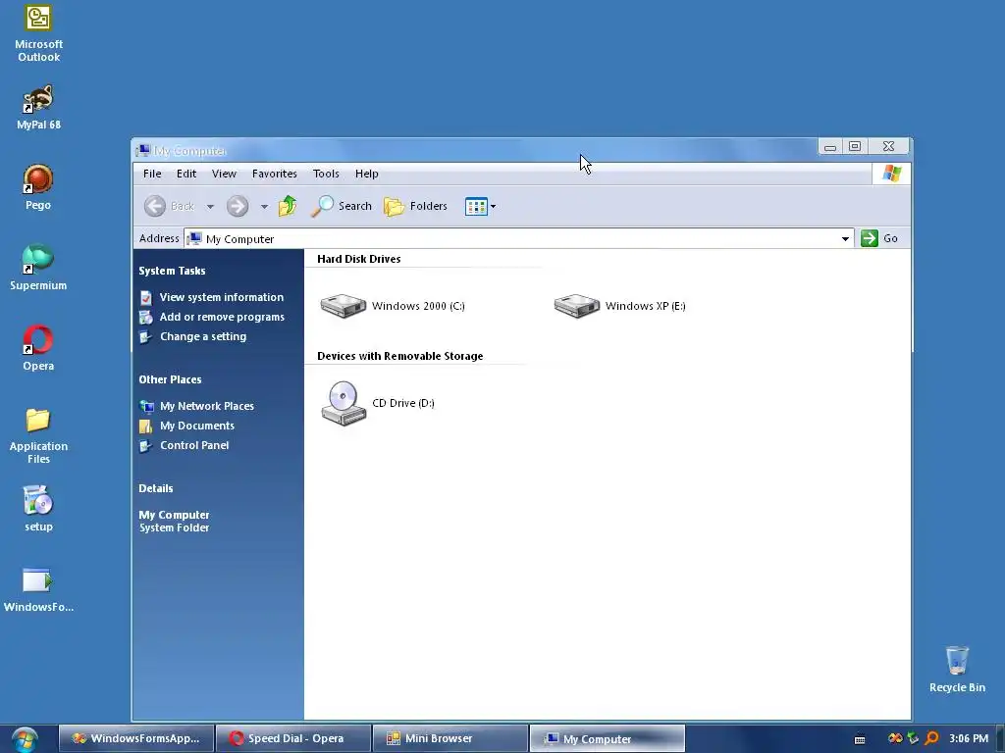
Task: Click the Address bar field
Action: click(518, 239)
